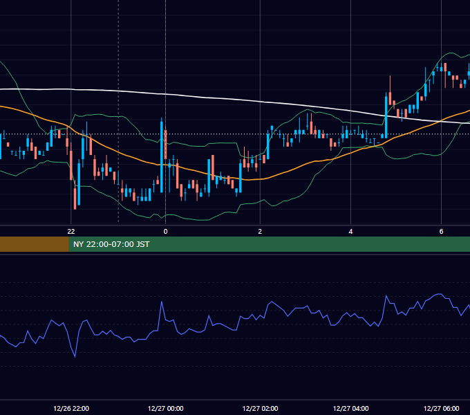Click the 12/27 04:00 date label
This screenshot has height=415, width=470.
(350, 408)
